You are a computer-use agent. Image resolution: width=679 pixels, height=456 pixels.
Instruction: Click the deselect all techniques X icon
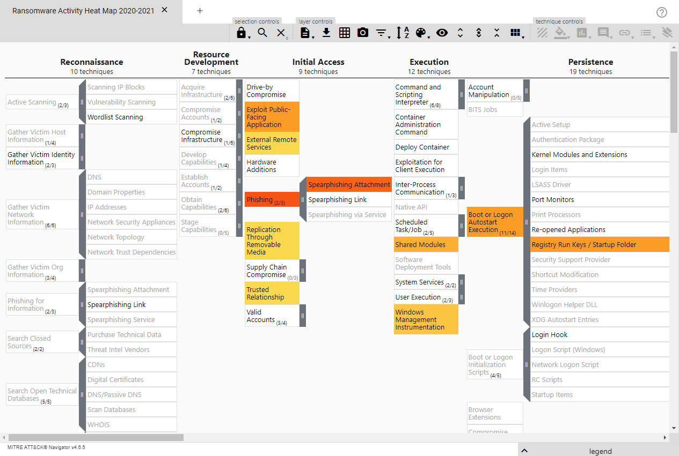click(x=281, y=33)
